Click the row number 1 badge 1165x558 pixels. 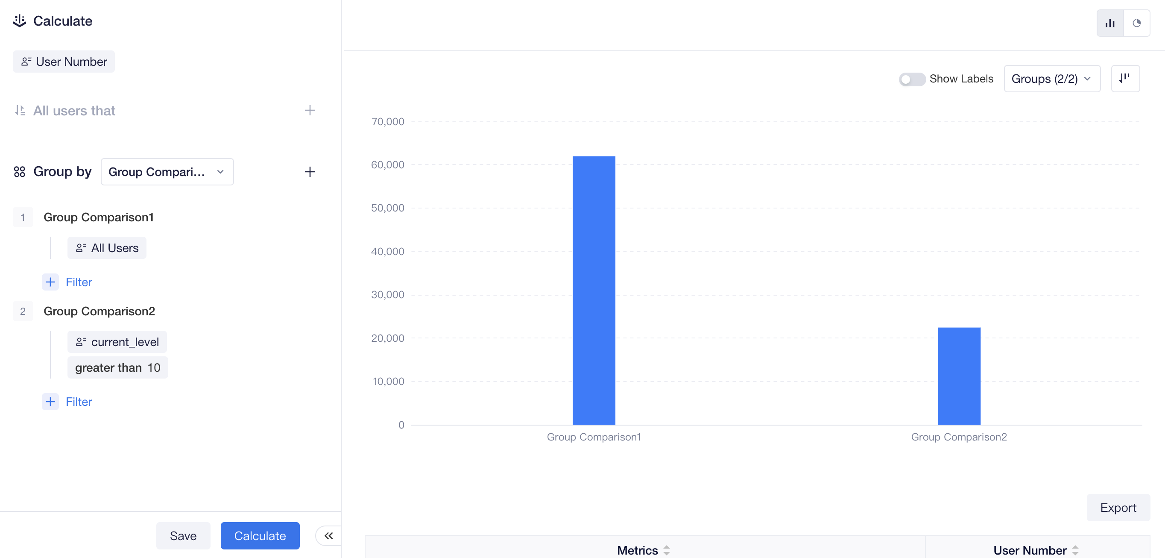(23, 217)
